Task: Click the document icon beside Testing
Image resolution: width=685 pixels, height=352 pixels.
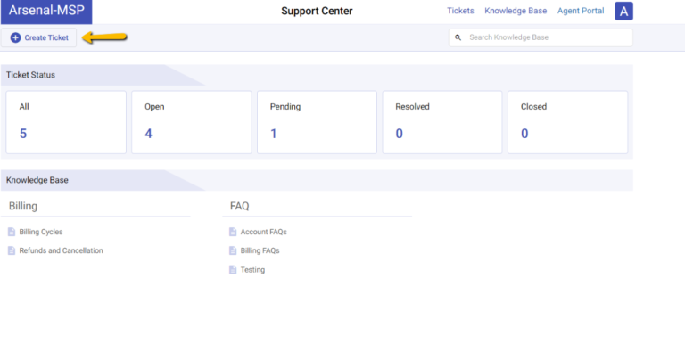Action: (x=233, y=270)
